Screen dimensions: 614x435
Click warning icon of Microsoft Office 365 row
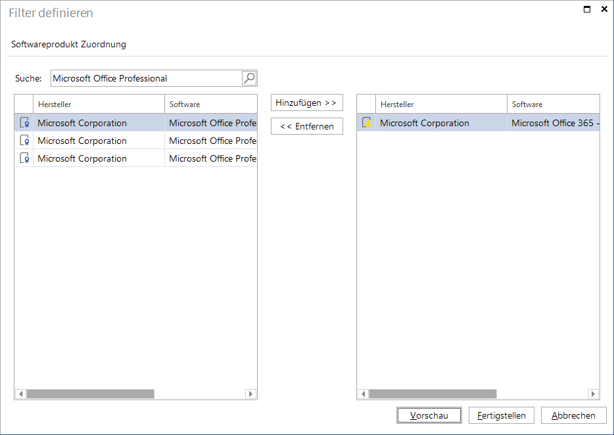367,123
